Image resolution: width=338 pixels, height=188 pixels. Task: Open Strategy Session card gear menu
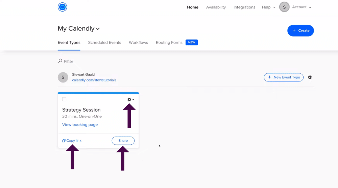point(130,99)
